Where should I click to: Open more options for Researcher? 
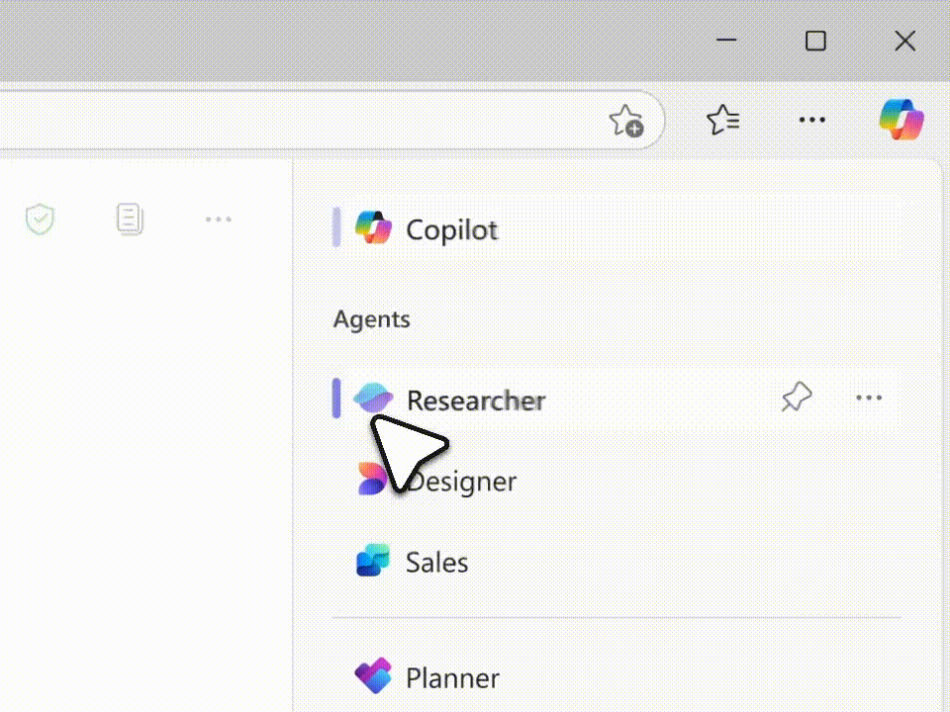pyautogui.click(x=869, y=398)
